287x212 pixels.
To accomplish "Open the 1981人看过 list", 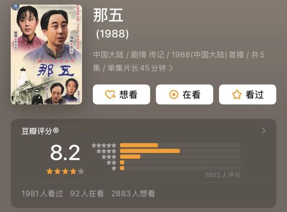I will 42,193.
